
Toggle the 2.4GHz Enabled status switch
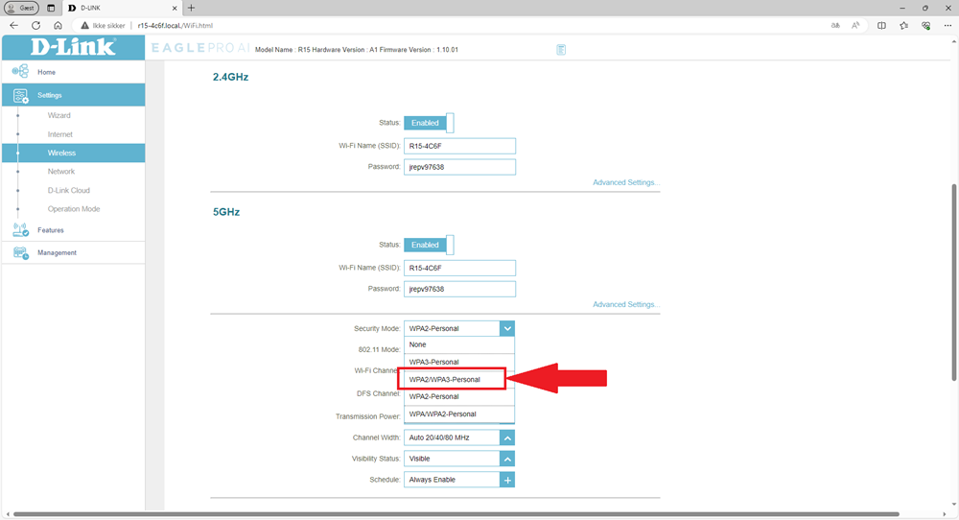pyautogui.click(x=429, y=123)
